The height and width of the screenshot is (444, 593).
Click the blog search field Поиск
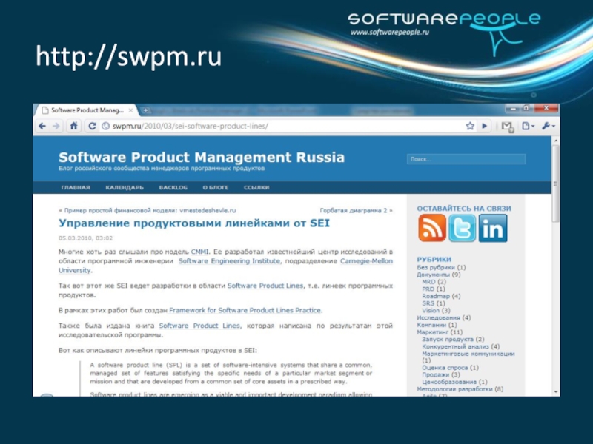pyautogui.click(x=466, y=159)
